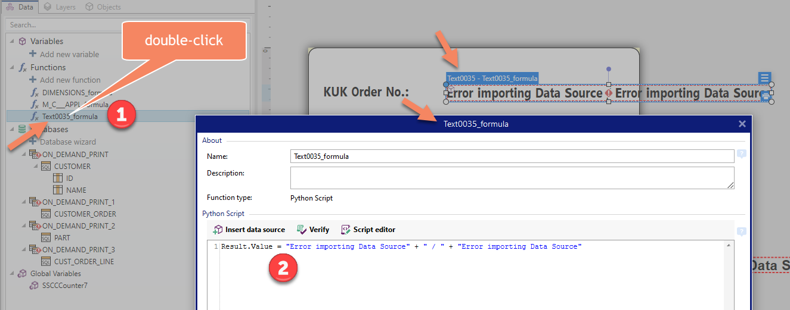Click the Variables cube icon

tap(23, 41)
